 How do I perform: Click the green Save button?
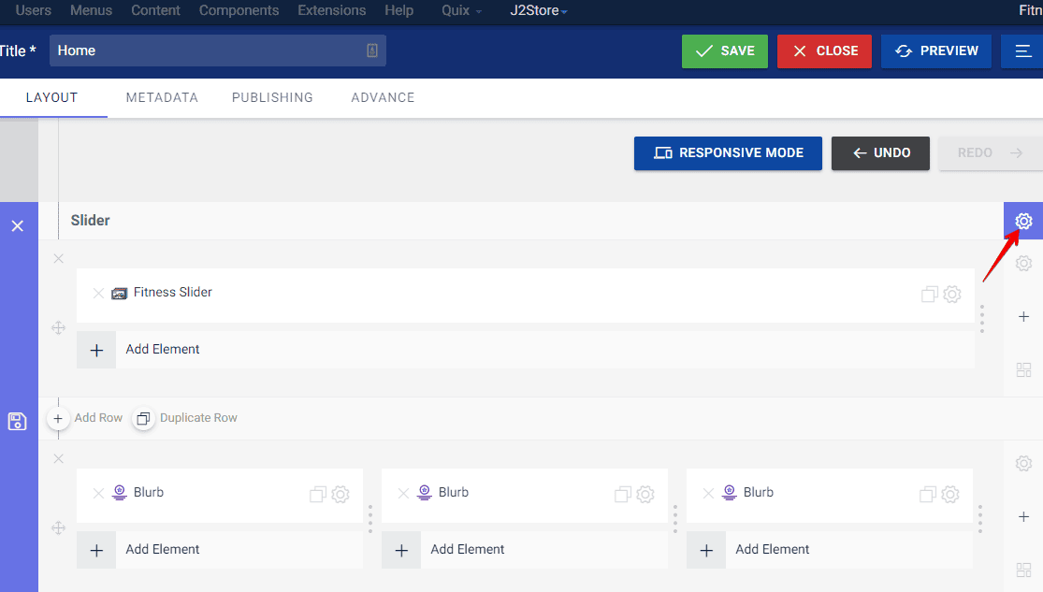pos(725,51)
